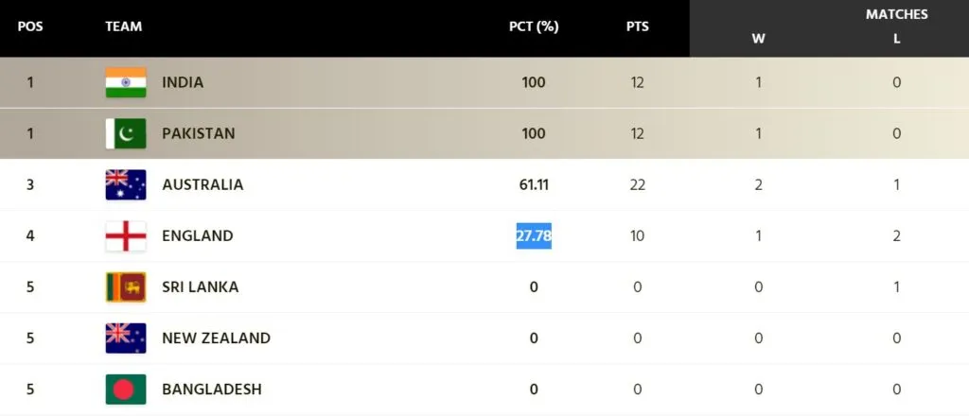Select the PCT (%) column header
This screenshot has height=416, width=969.
[534, 26]
